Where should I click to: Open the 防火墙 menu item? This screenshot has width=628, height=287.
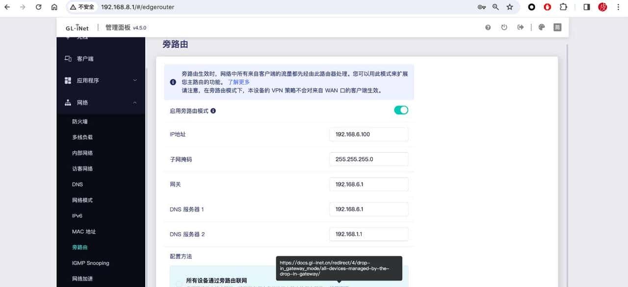point(80,121)
